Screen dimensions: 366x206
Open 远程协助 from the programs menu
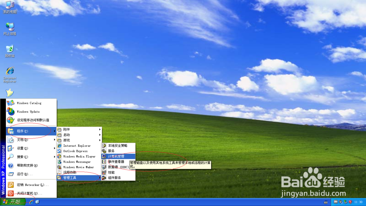tap(79, 172)
